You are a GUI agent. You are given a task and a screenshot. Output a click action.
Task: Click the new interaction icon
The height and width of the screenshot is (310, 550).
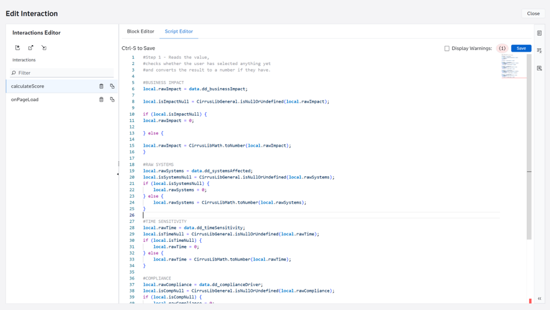[18, 48]
